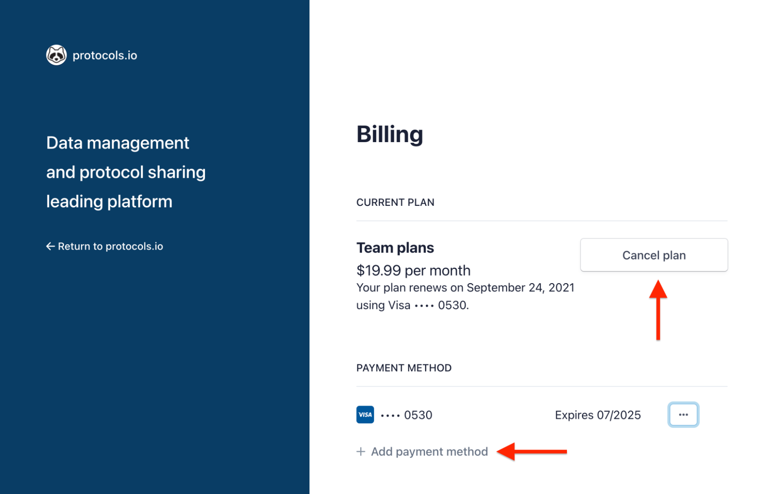Open the three-dots card options menu
Image resolution: width=773 pixels, height=494 pixels.
tap(683, 415)
